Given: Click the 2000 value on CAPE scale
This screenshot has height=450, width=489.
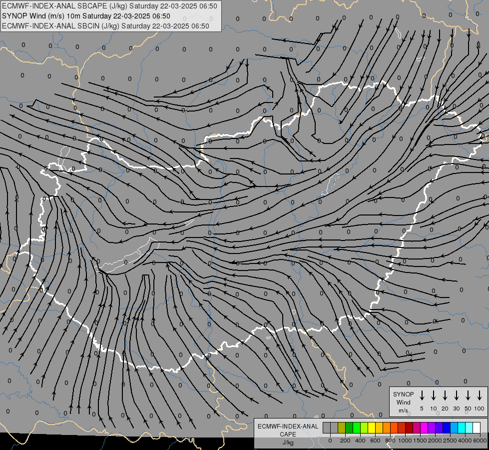Looking at the screenshot, I should pos(435,440).
